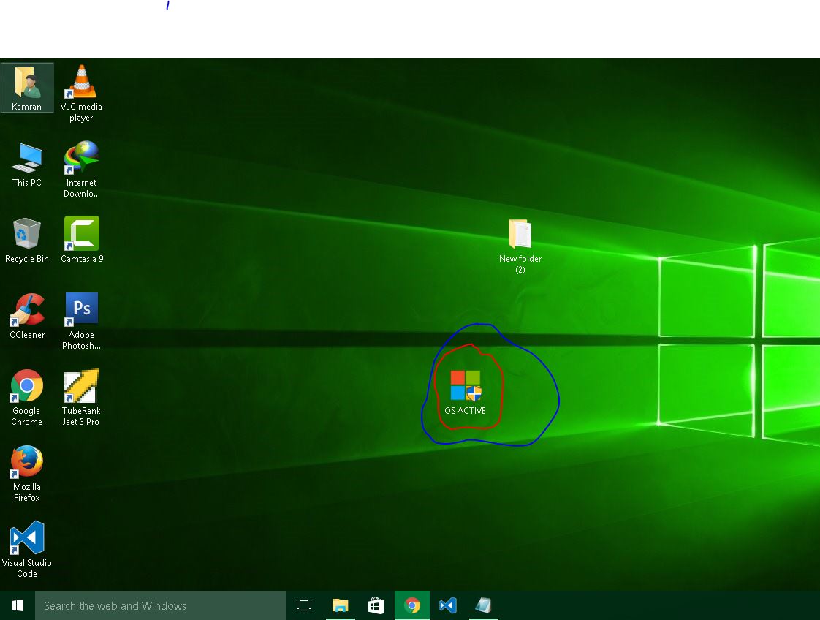Select the Adobe Photoshop shortcut
This screenshot has width=820, height=620.
(82, 321)
